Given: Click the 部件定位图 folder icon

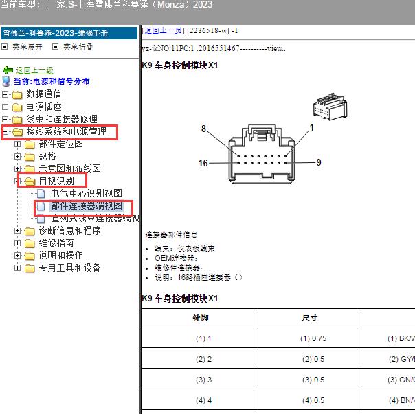Looking at the screenshot, I should (x=30, y=144).
